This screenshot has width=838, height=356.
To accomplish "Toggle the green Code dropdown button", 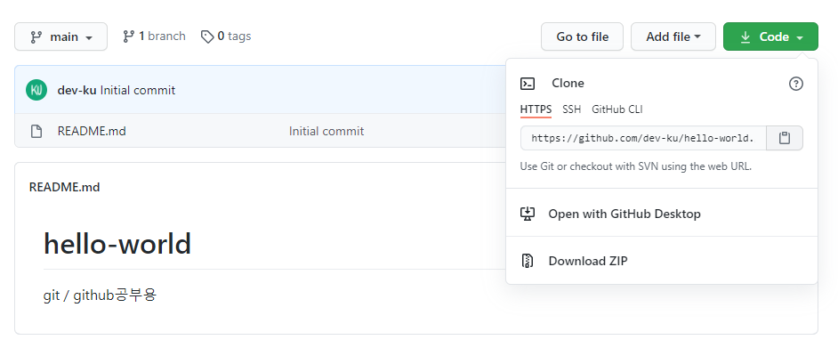I will click(770, 36).
